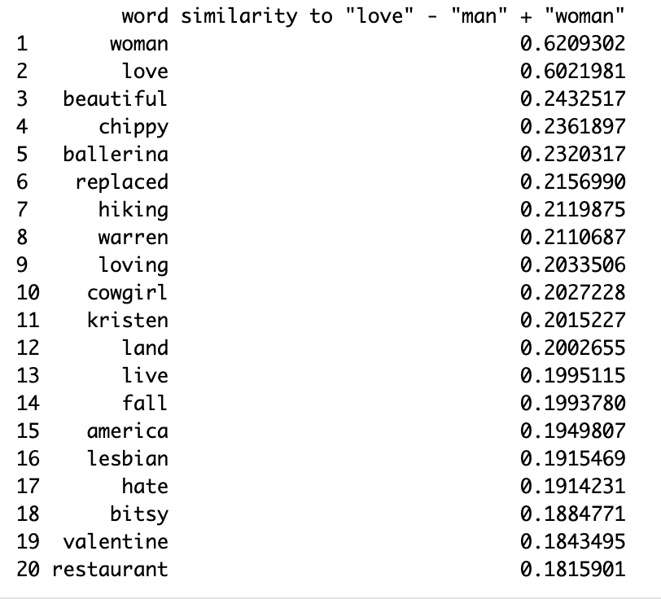This screenshot has height=599, width=661.
Task: Select the word "hate" in row 17
Action: [145, 487]
